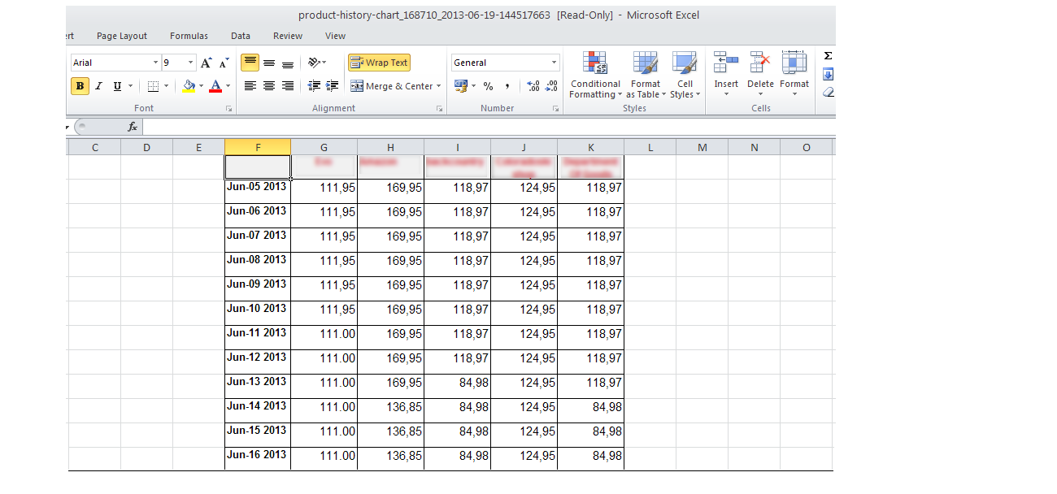Open Merge & Center dropdown arrow
This screenshot has height=494, width=1057.
439,86
